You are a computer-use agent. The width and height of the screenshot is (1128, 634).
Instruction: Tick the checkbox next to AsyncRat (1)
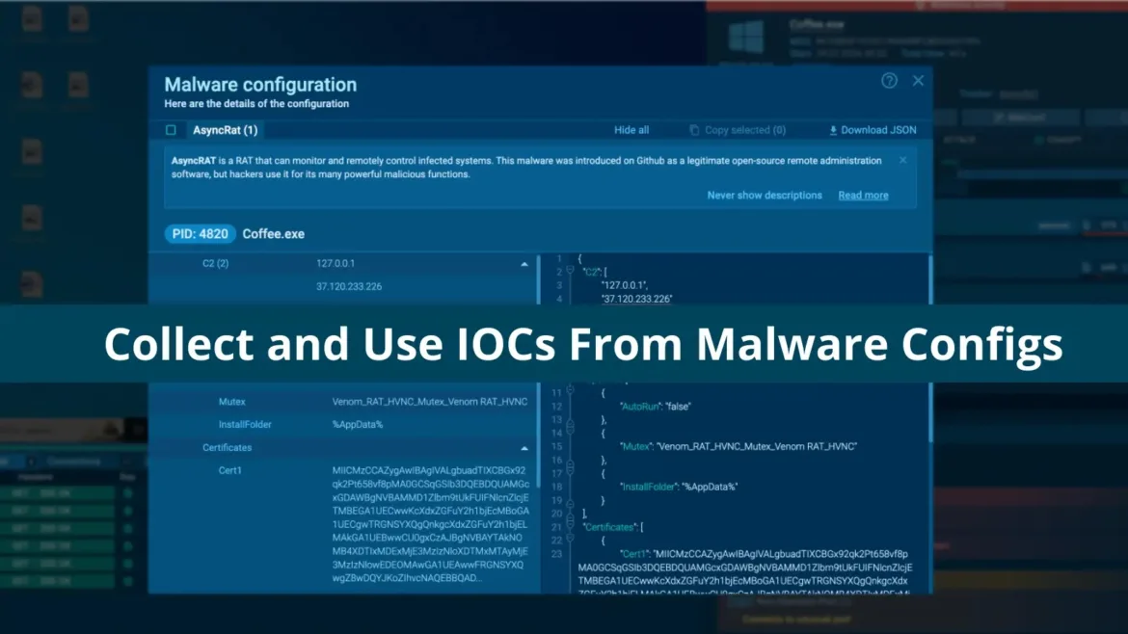tap(171, 129)
